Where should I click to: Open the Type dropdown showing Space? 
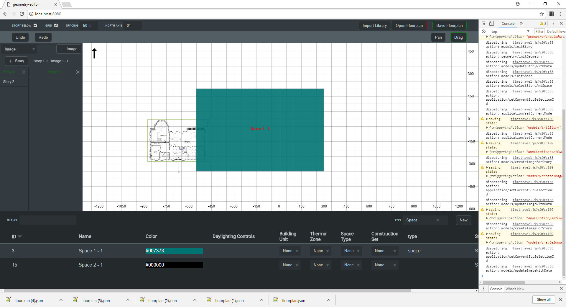click(424, 220)
